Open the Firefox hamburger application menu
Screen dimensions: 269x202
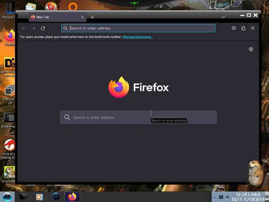point(253,28)
